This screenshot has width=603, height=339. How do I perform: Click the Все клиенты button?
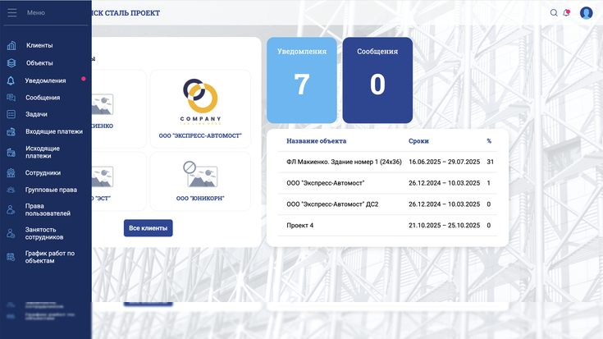tap(148, 228)
